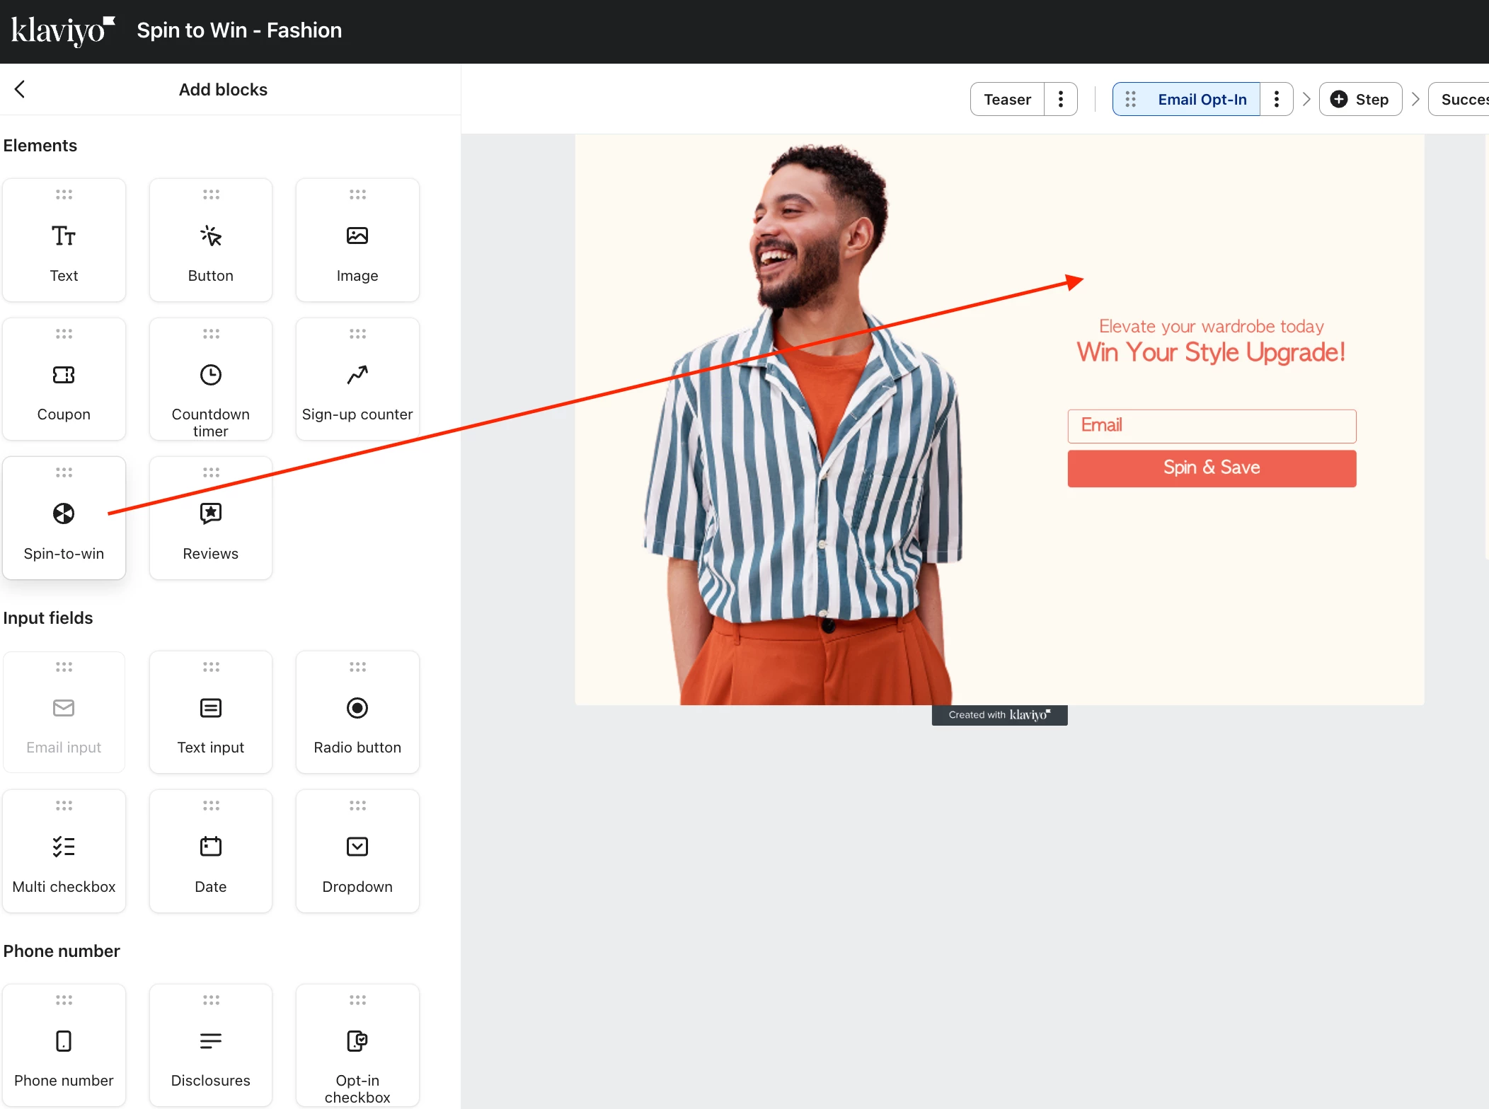Go back from Add blocks panel
The height and width of the screenshot is (1109, 1489).
(20, 89)
